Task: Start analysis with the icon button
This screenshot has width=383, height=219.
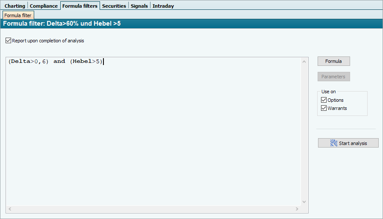Action: click(348, 143)
